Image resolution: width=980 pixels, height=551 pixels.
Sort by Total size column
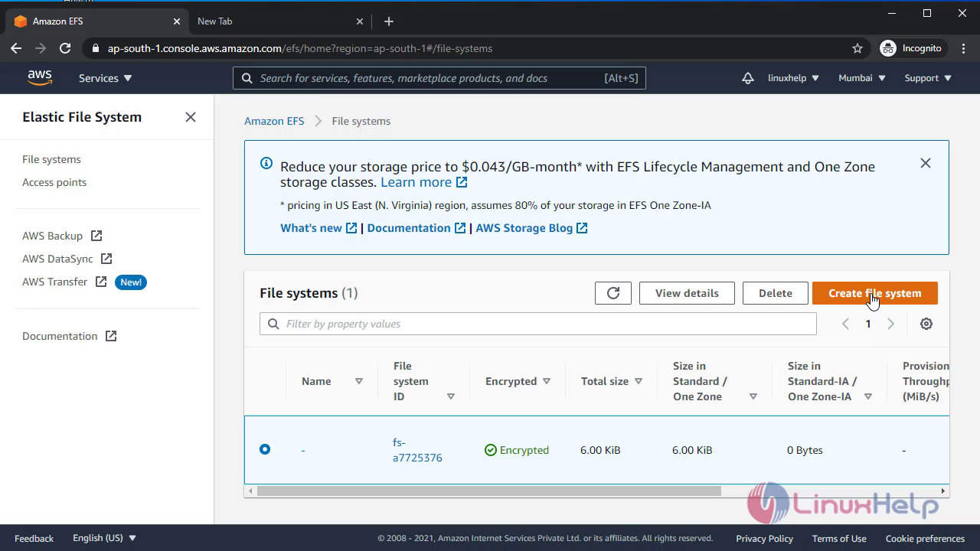coord(638,381)
